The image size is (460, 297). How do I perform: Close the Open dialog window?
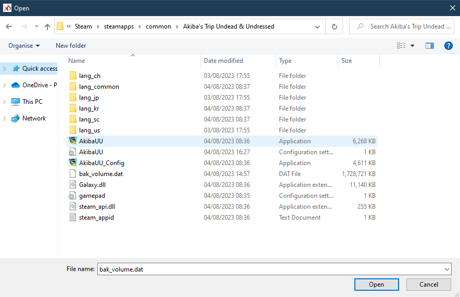[x=452, y=8]
